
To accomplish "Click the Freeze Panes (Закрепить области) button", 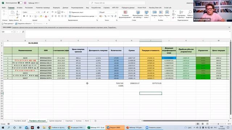I will tap(24, 23).
